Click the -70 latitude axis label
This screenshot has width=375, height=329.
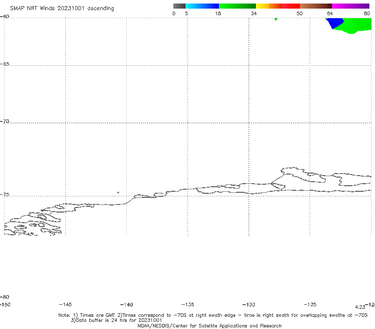[5, 121]
